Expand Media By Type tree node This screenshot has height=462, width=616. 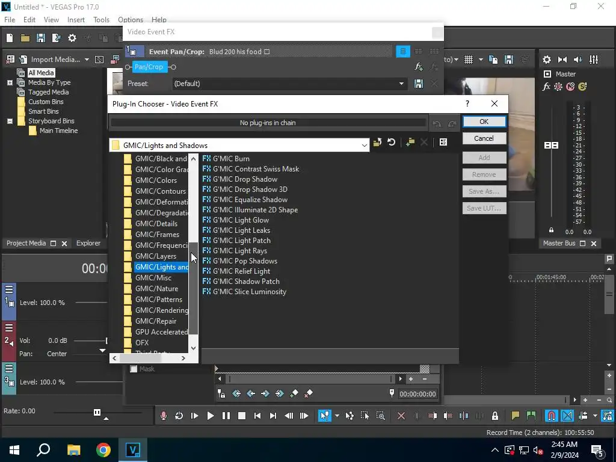point(10,82)
